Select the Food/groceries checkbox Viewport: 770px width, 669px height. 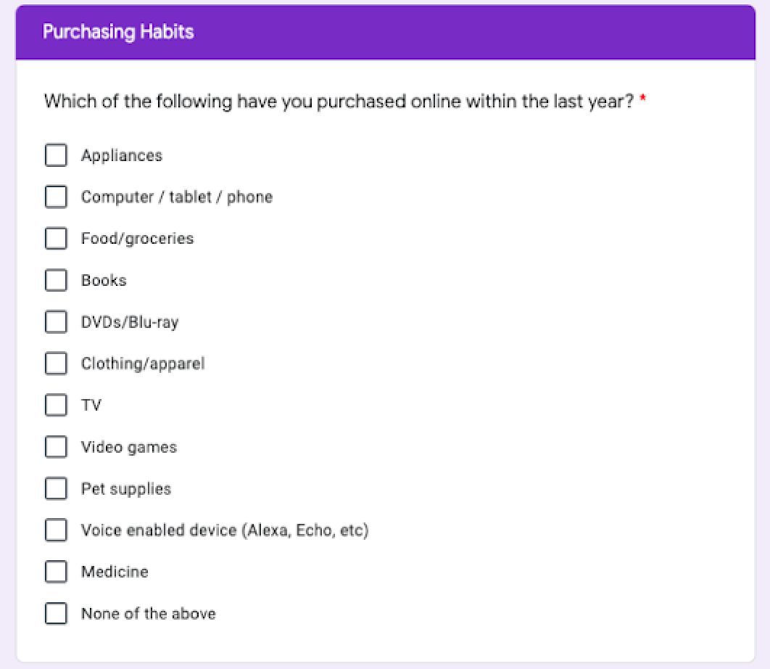pos(56,239)
